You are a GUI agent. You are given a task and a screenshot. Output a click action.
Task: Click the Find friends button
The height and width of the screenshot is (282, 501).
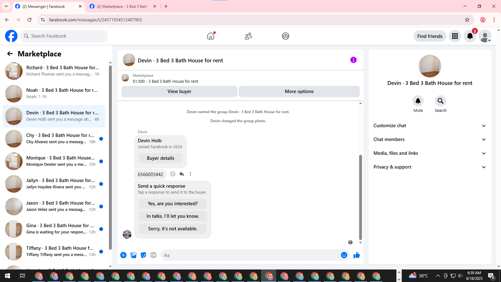pyautogui.click(x=430, y=36)
